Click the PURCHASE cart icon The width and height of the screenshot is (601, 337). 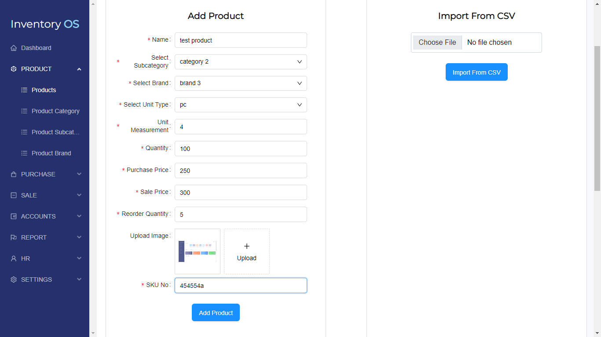(14, 174)
